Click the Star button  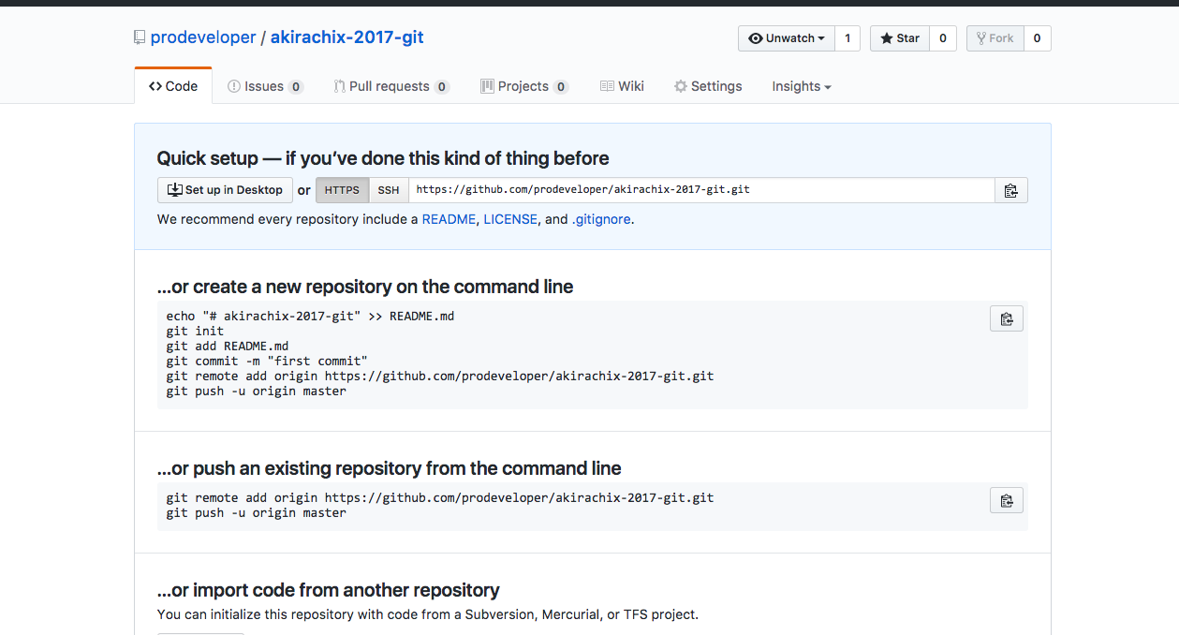click(x=900, y=38)
